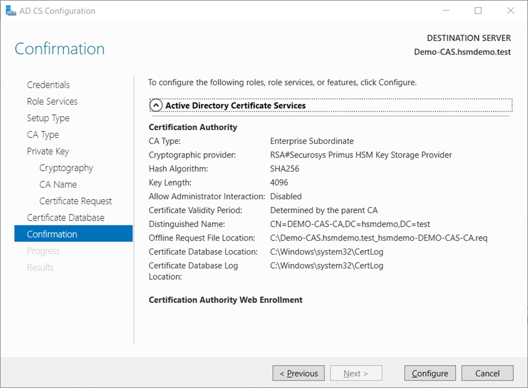Open the Certificate Request sub-step
This screenshot has width=528, height=388.
tap(75, 201)
